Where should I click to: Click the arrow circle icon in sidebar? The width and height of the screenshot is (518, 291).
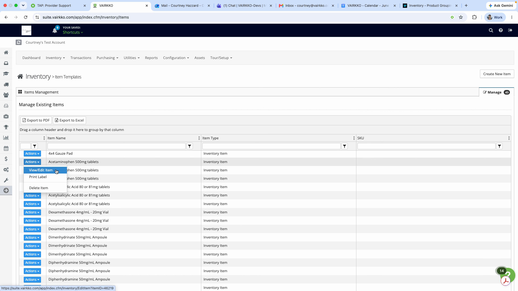pos(6,190)
